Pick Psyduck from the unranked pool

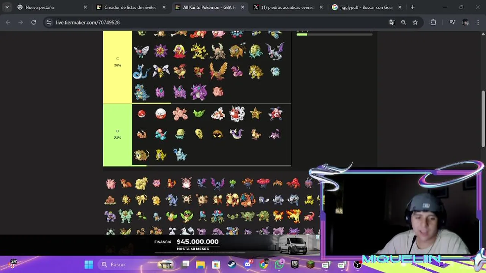[156, 200]
